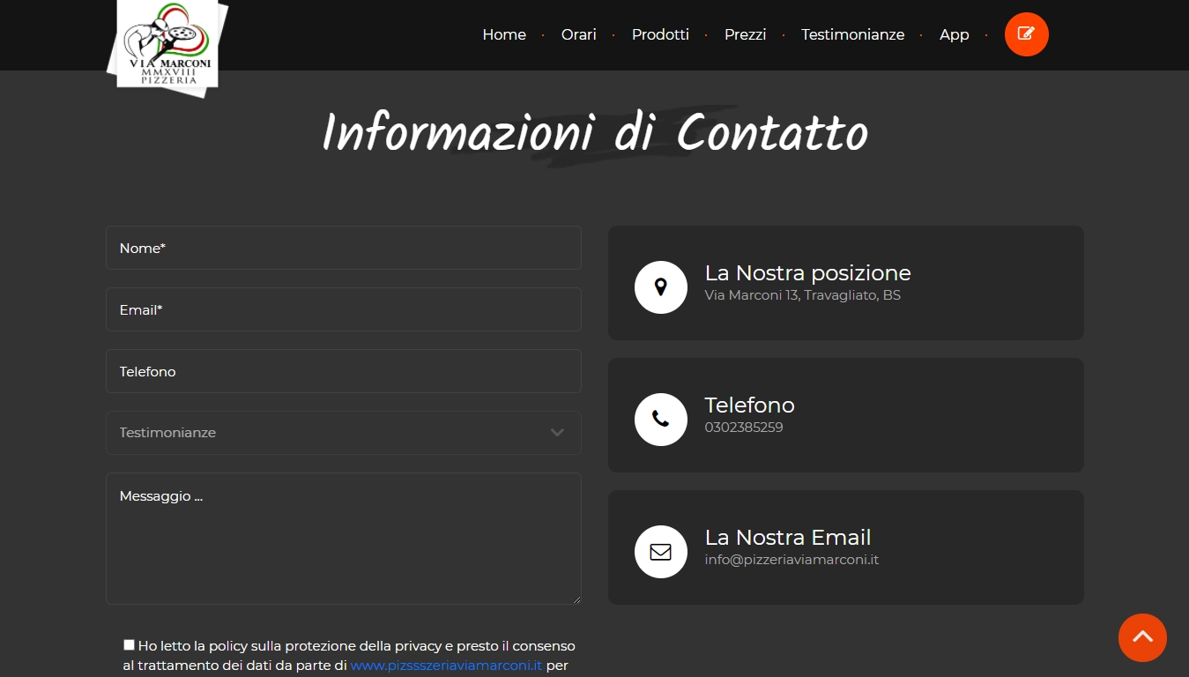Click inside the Messaggio text area
Image resolution: width=1189 pixels, height=677 pixels.
344,539
